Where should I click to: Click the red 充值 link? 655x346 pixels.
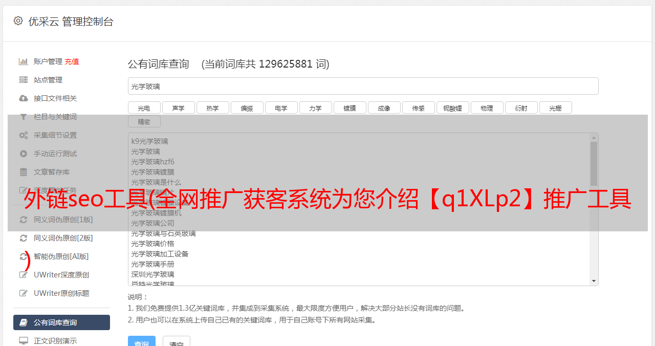point(72,61)
